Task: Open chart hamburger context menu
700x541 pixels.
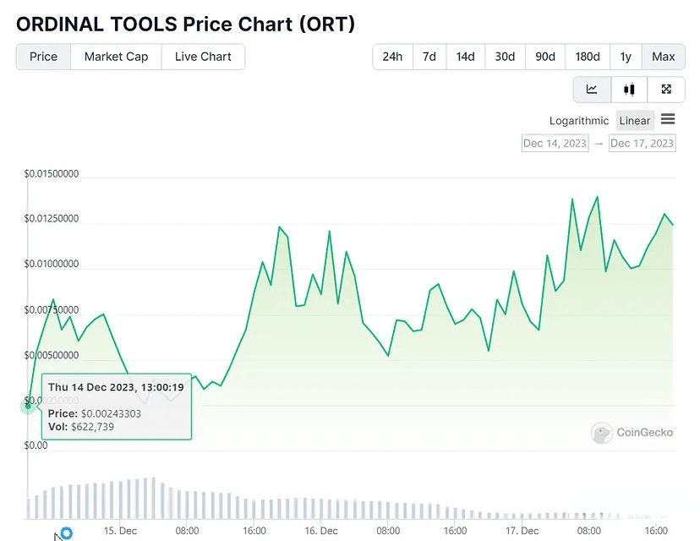Action: [x=668, y=120]
